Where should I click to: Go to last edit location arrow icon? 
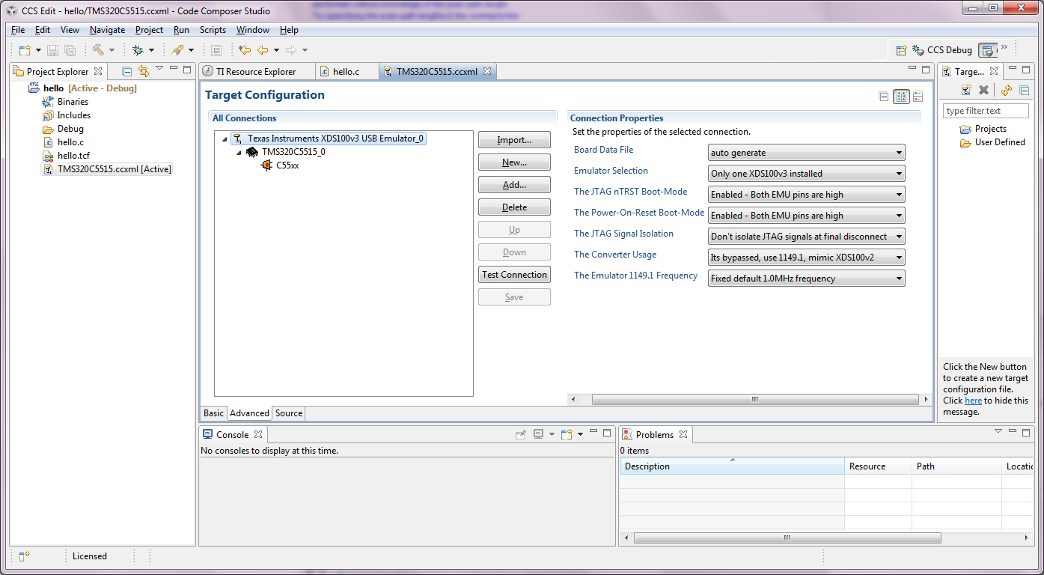[x=245, y=50]
